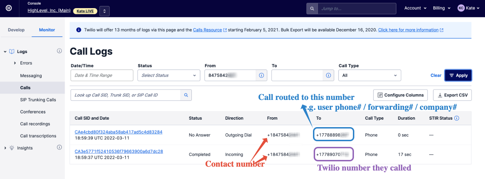The height and width of the screenshot is (179, 485).
Task: Open the Billing dropdown menu
Action: pyautogui.click(x=442, y=8)
